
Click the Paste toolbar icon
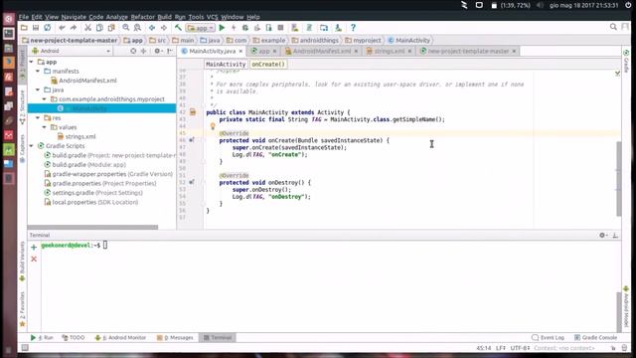coord(111,28)
